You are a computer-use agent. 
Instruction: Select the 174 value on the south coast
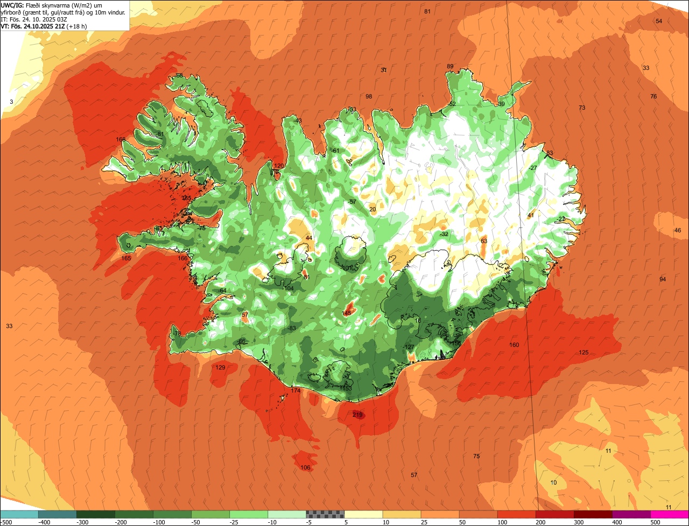[x=296, y=390]
